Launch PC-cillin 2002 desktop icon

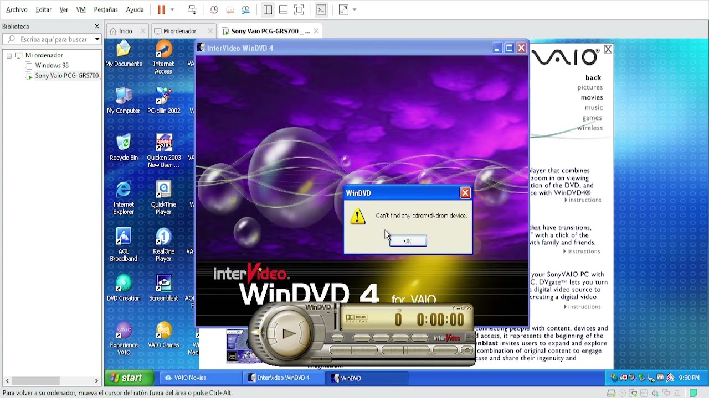pyautogui.click(x=163, y=101)
